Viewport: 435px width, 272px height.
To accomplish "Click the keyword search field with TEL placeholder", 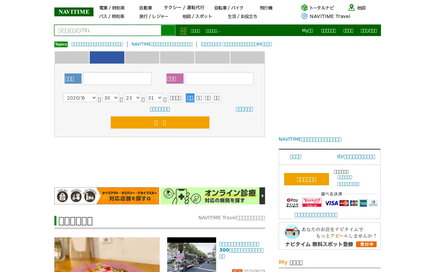I will (108, 30).
